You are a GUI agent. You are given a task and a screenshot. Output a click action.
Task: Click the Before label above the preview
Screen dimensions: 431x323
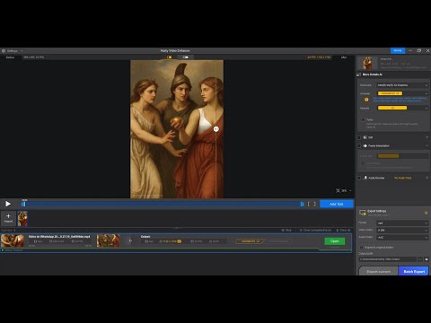[x=10, y=57]
